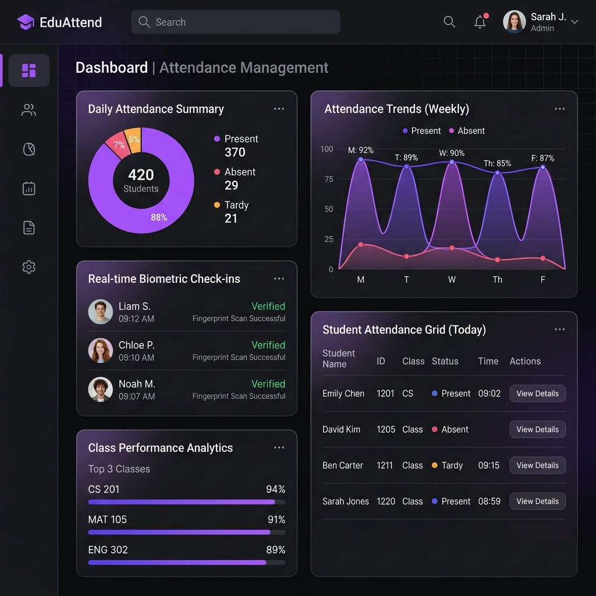Click View Details for Emily Chen
Image resolution: width=596 pixels, height=596 pixels.
pyautogui.click(x=537, y=393)
